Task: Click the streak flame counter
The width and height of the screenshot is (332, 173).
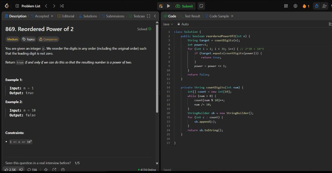Action: coord(306,6)
